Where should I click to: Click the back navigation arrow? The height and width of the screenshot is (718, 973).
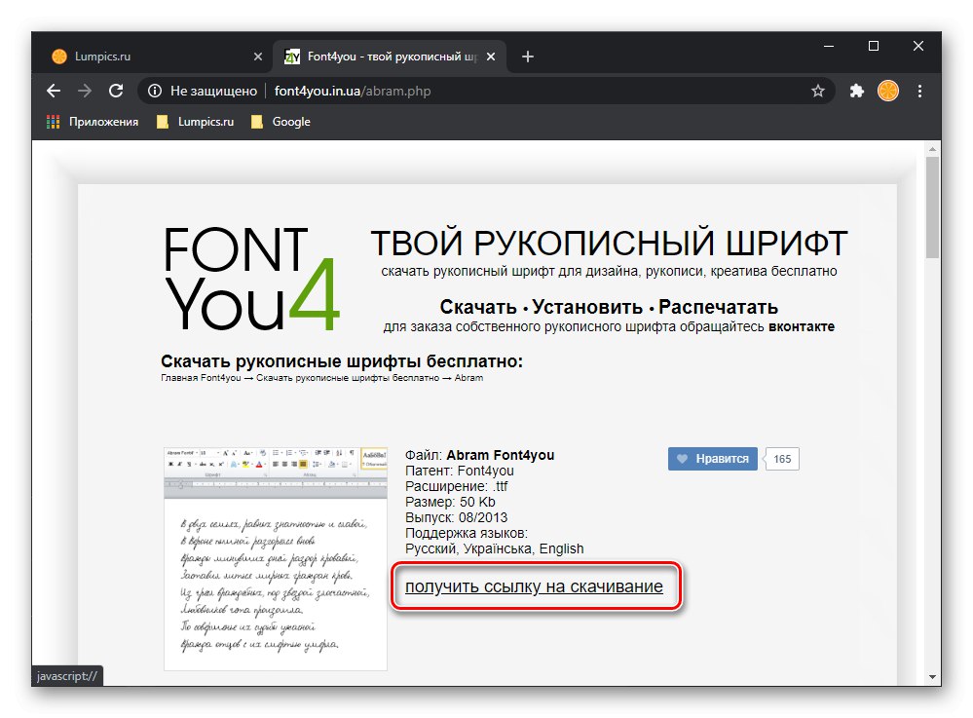click(53, 91)
